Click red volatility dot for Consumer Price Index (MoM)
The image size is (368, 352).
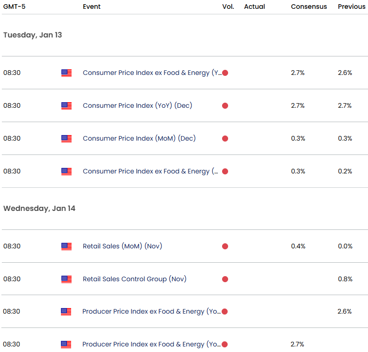[x=225, y=138]
